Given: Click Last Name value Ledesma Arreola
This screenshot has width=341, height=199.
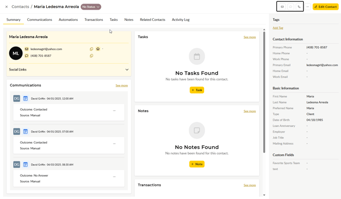Looking at the screenshot, I should point(317,102).
